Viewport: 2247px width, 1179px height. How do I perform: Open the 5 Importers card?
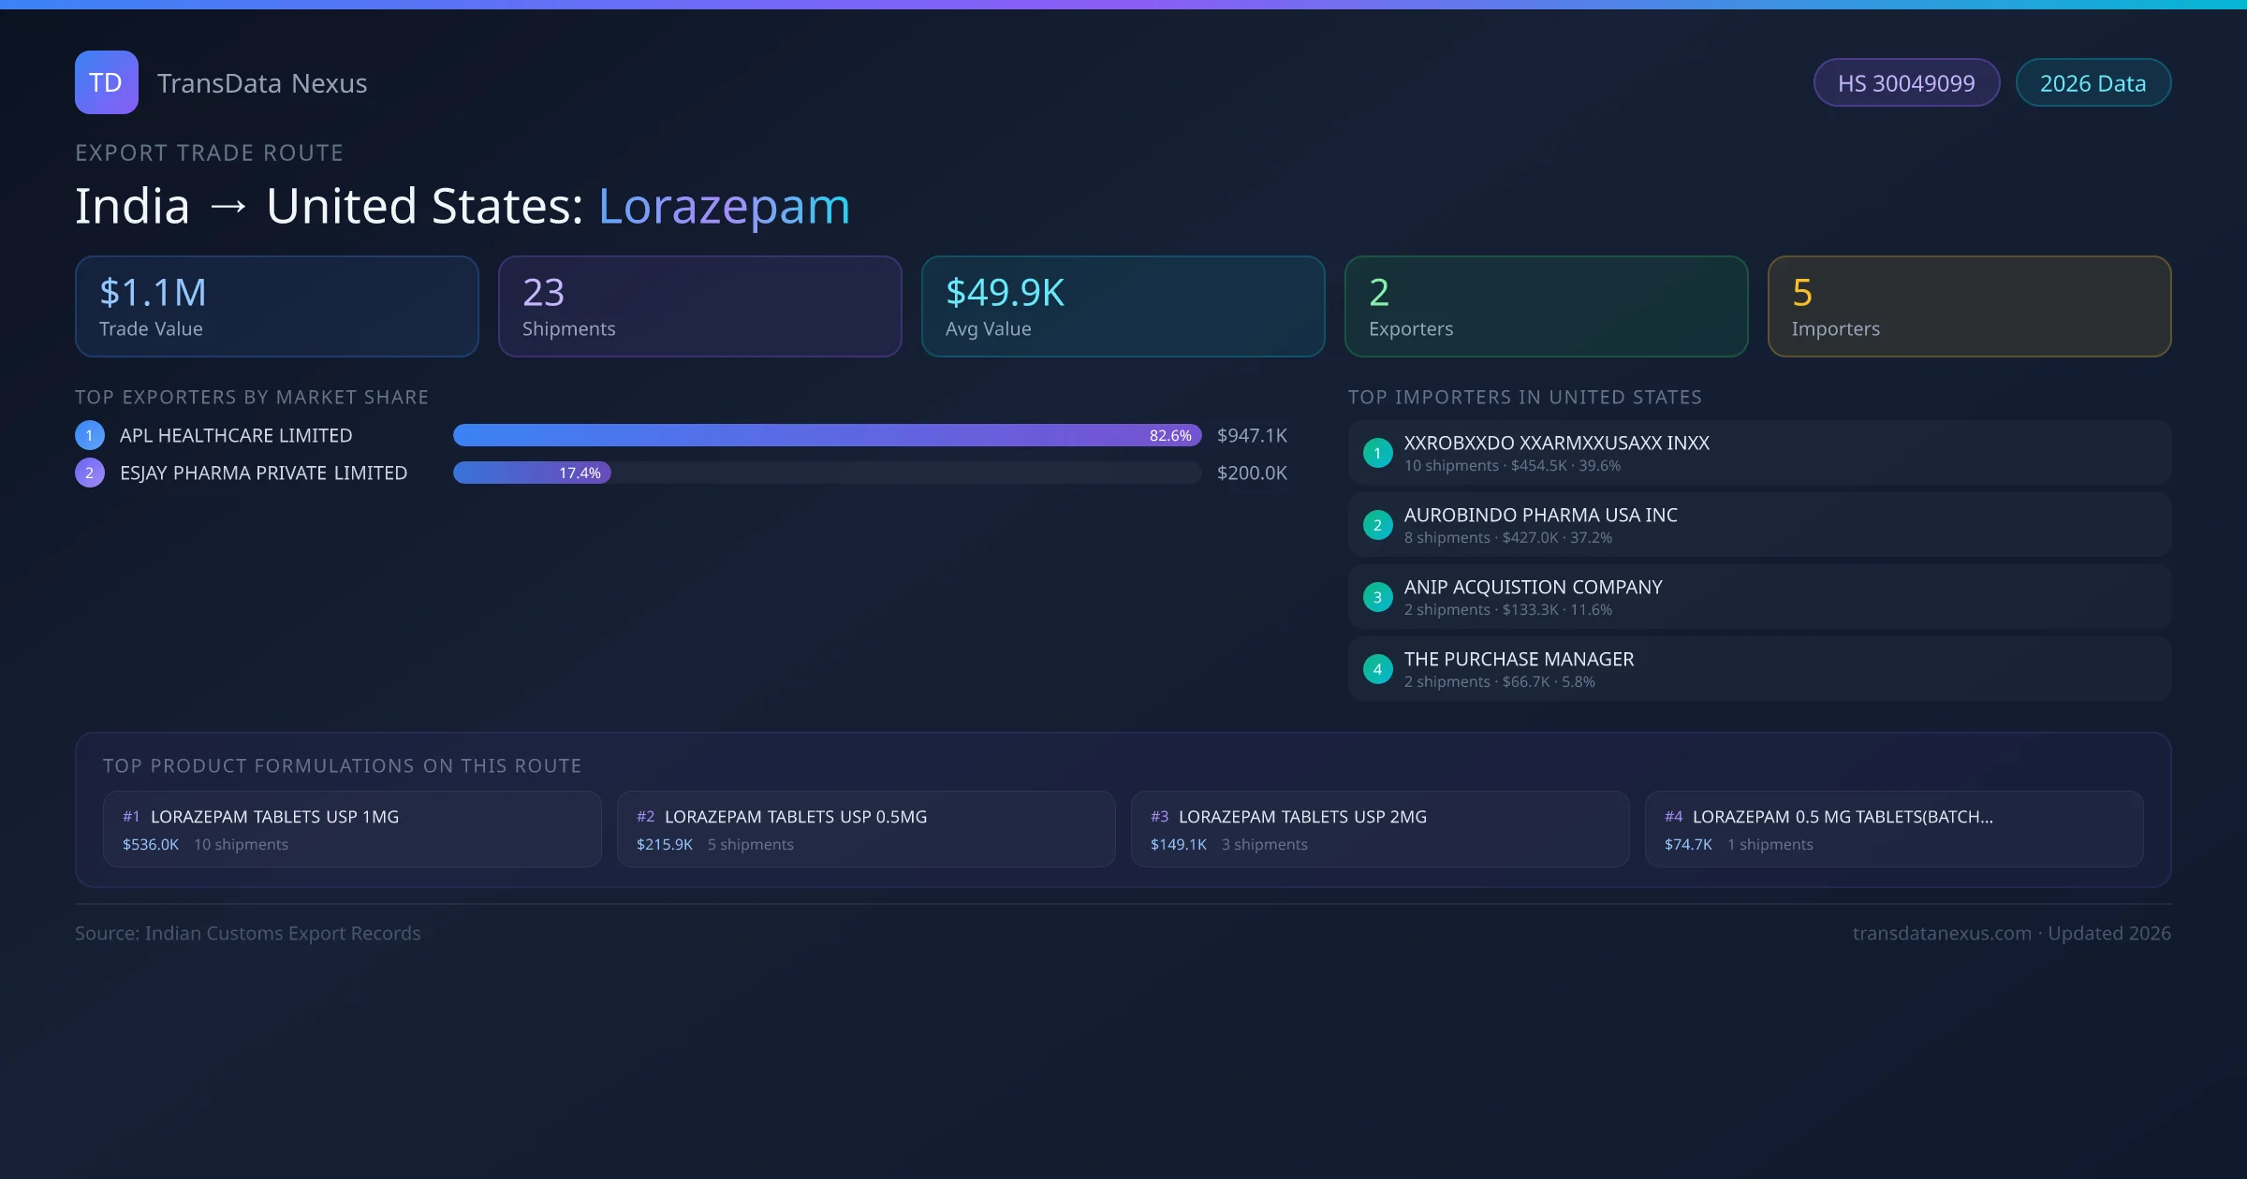1969,307
